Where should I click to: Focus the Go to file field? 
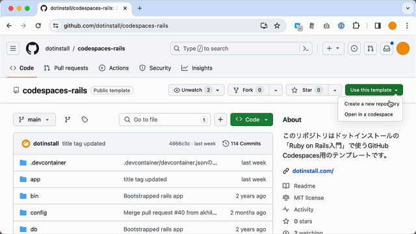click(164, 120)
